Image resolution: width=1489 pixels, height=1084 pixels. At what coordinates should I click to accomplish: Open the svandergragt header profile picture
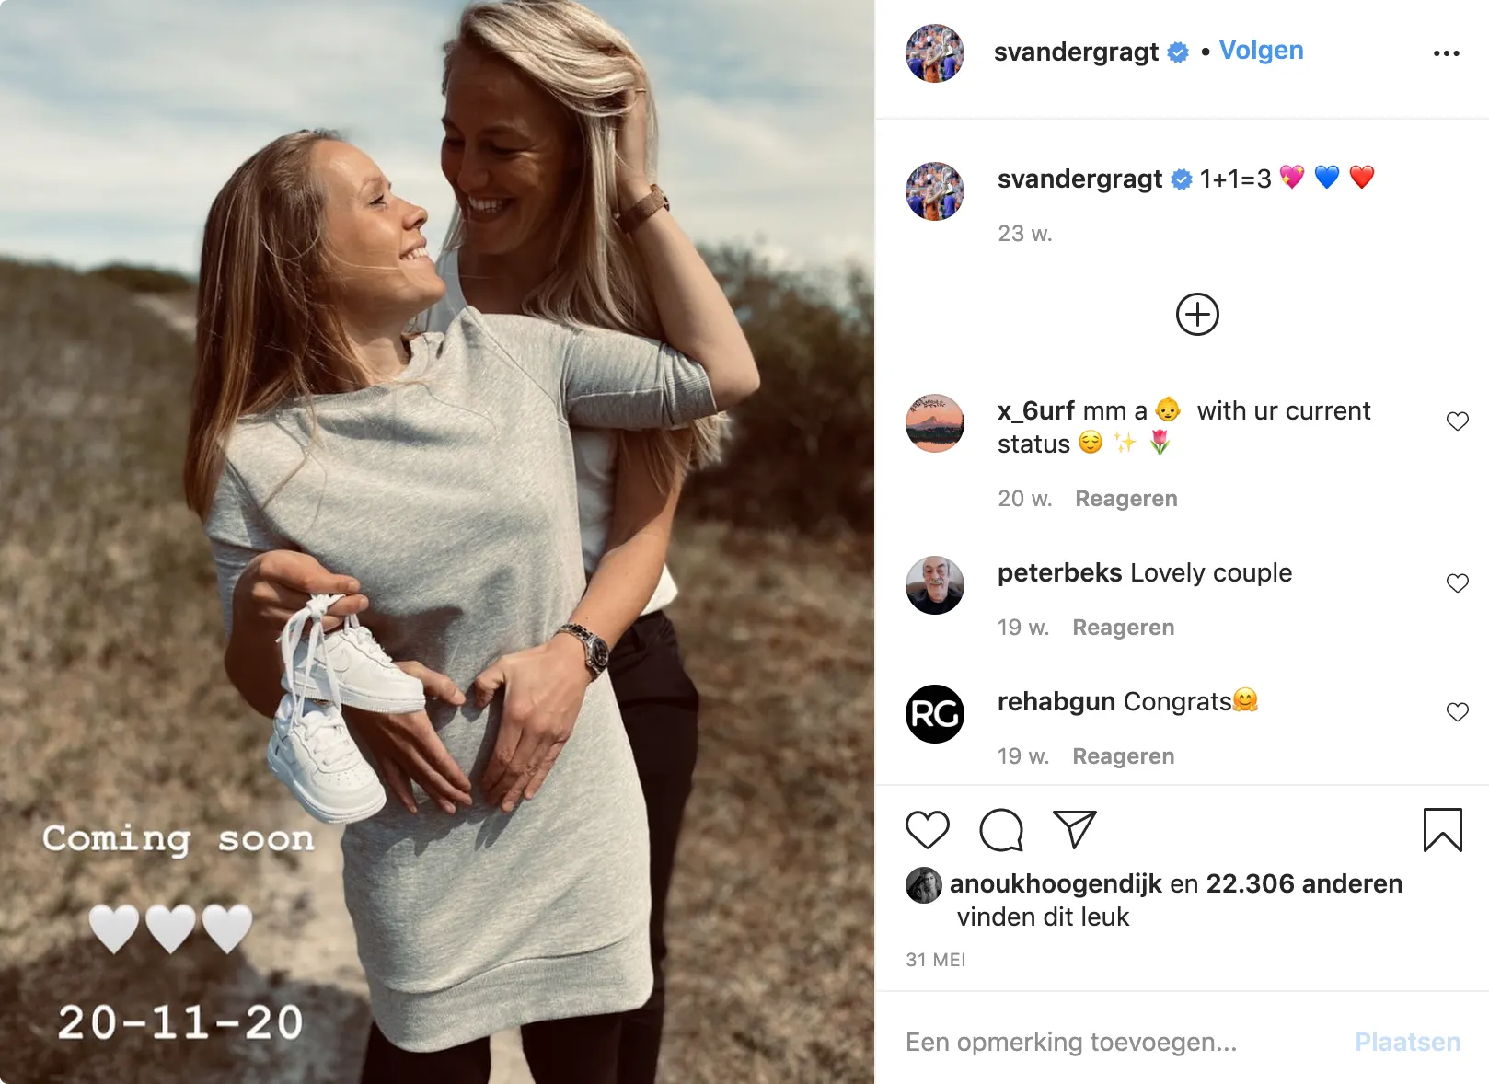pos(935,53)
